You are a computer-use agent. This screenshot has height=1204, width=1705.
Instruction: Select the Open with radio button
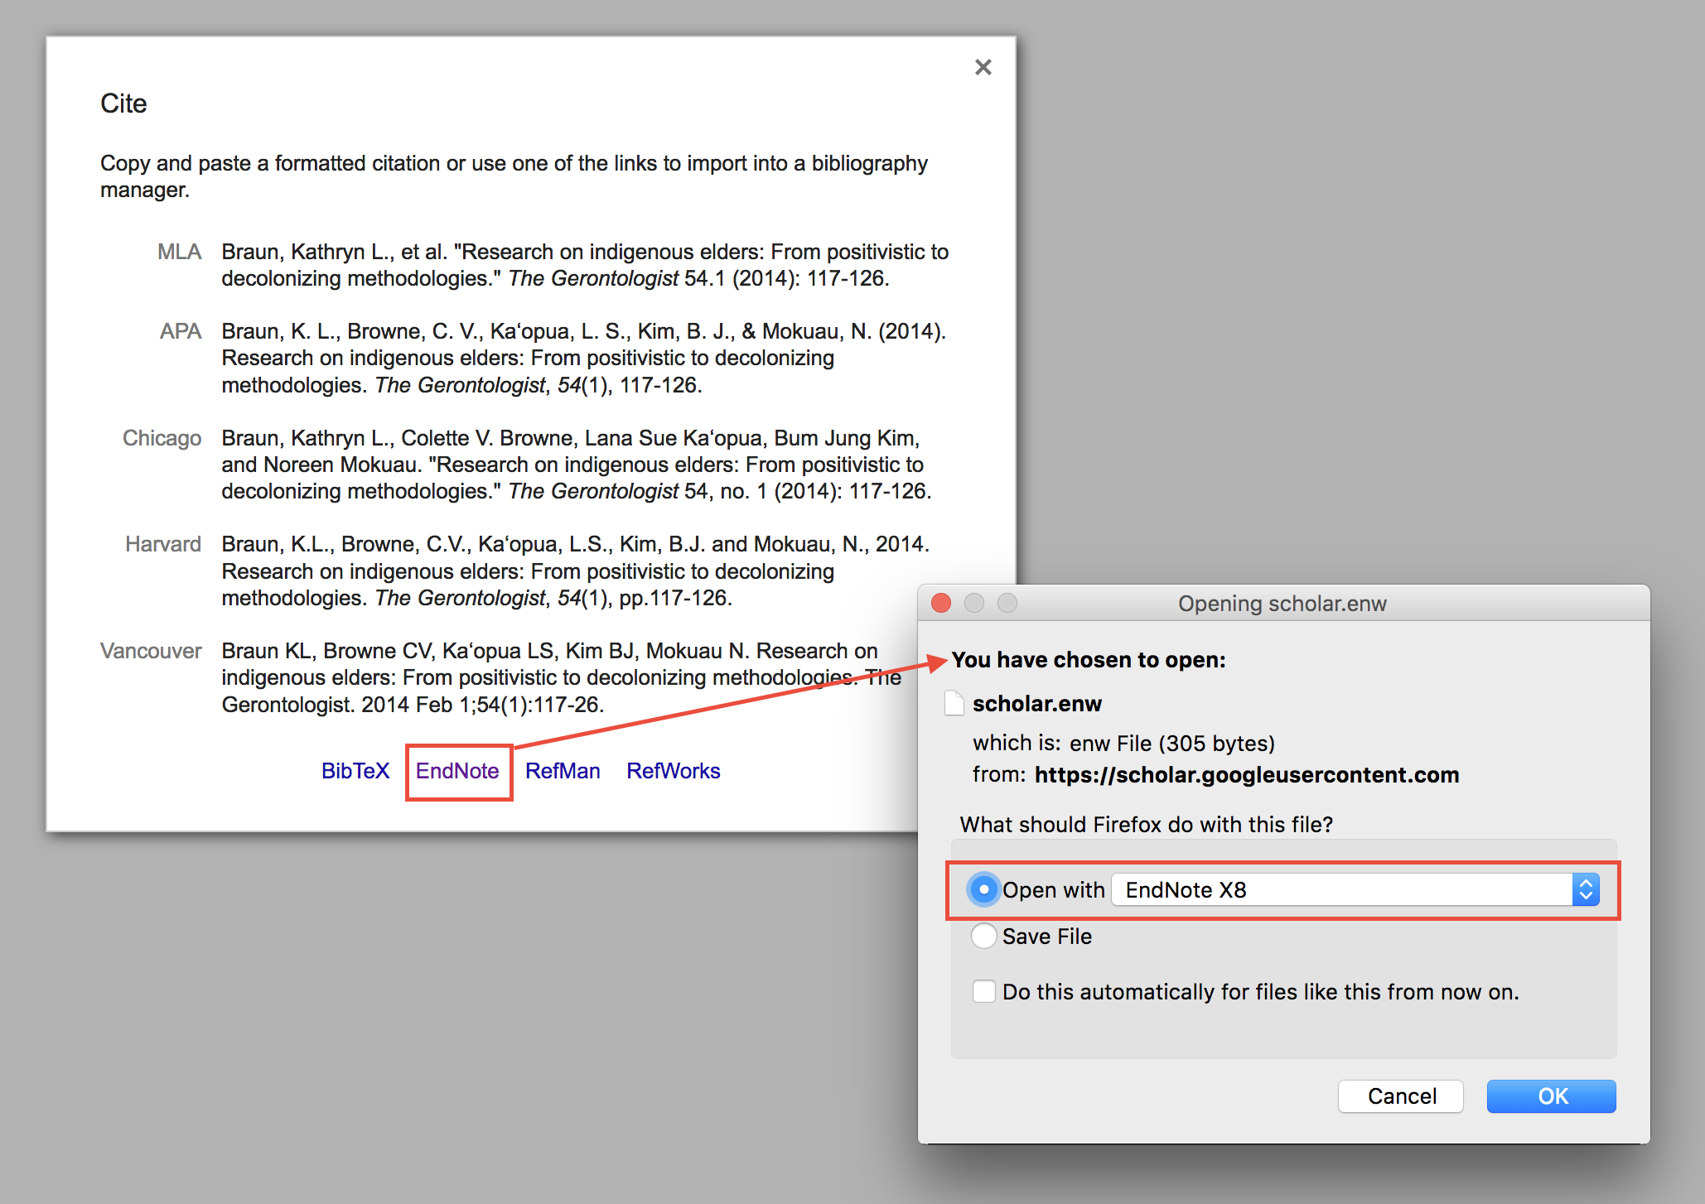[x=983, y=889]
